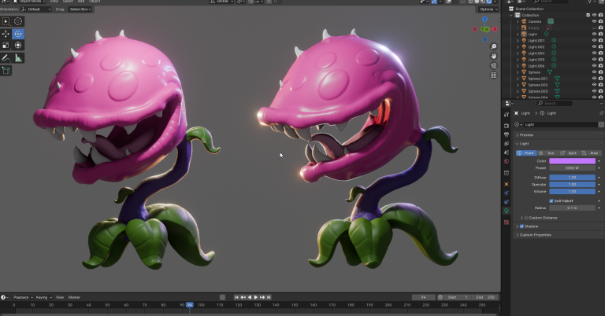
Task: Switch light type to Sun
Action: click(547, 153)
